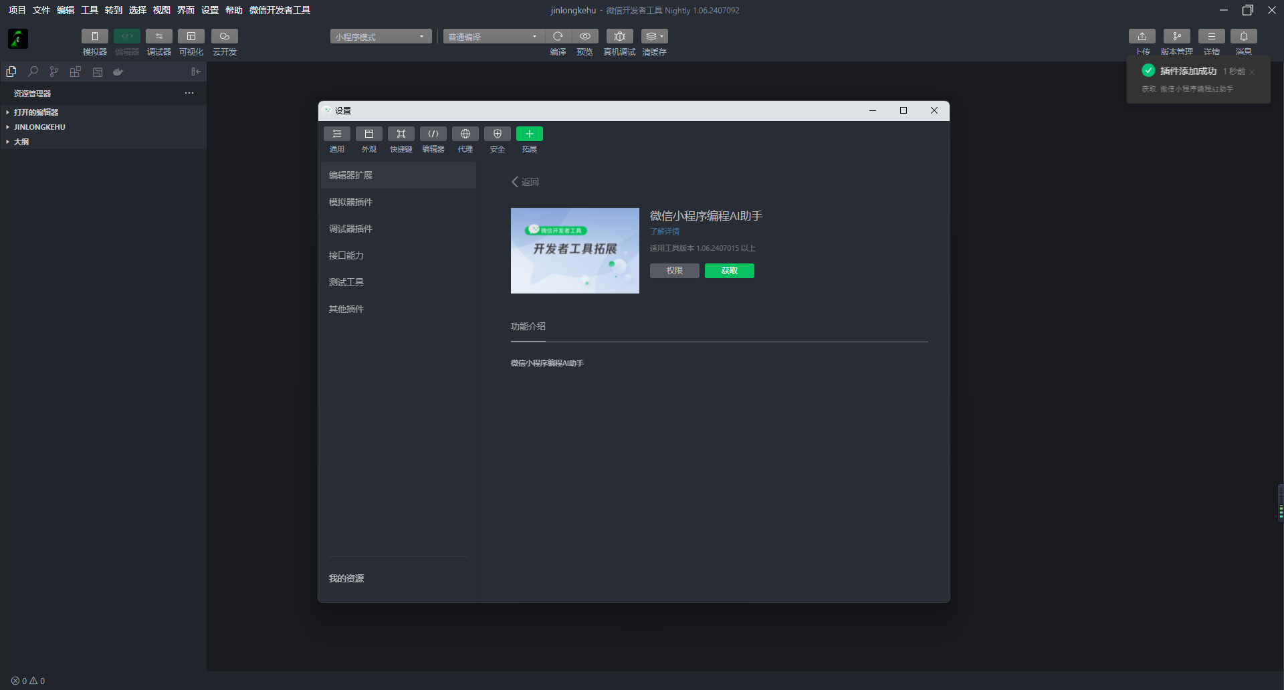Click the green 获取 button

tap(730, 271)
